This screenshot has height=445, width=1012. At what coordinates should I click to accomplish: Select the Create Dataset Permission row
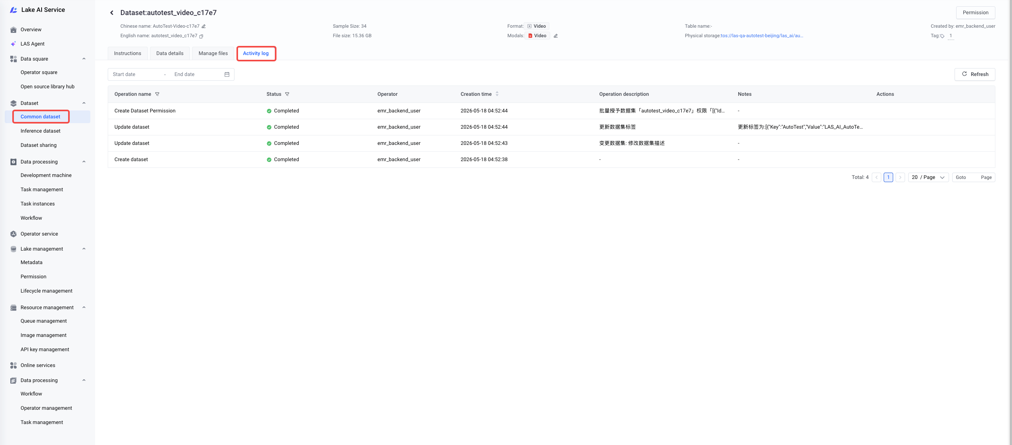(x=551, y=111)
